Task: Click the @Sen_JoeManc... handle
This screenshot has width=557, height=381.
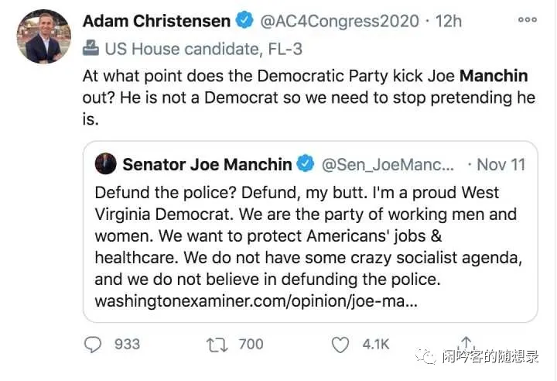Action: [x=388, y=164]
